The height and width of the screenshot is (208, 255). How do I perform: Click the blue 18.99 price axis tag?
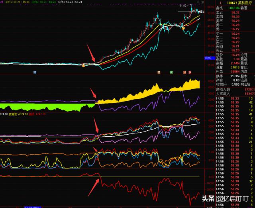pyautogui.click(x=208, y=58)
